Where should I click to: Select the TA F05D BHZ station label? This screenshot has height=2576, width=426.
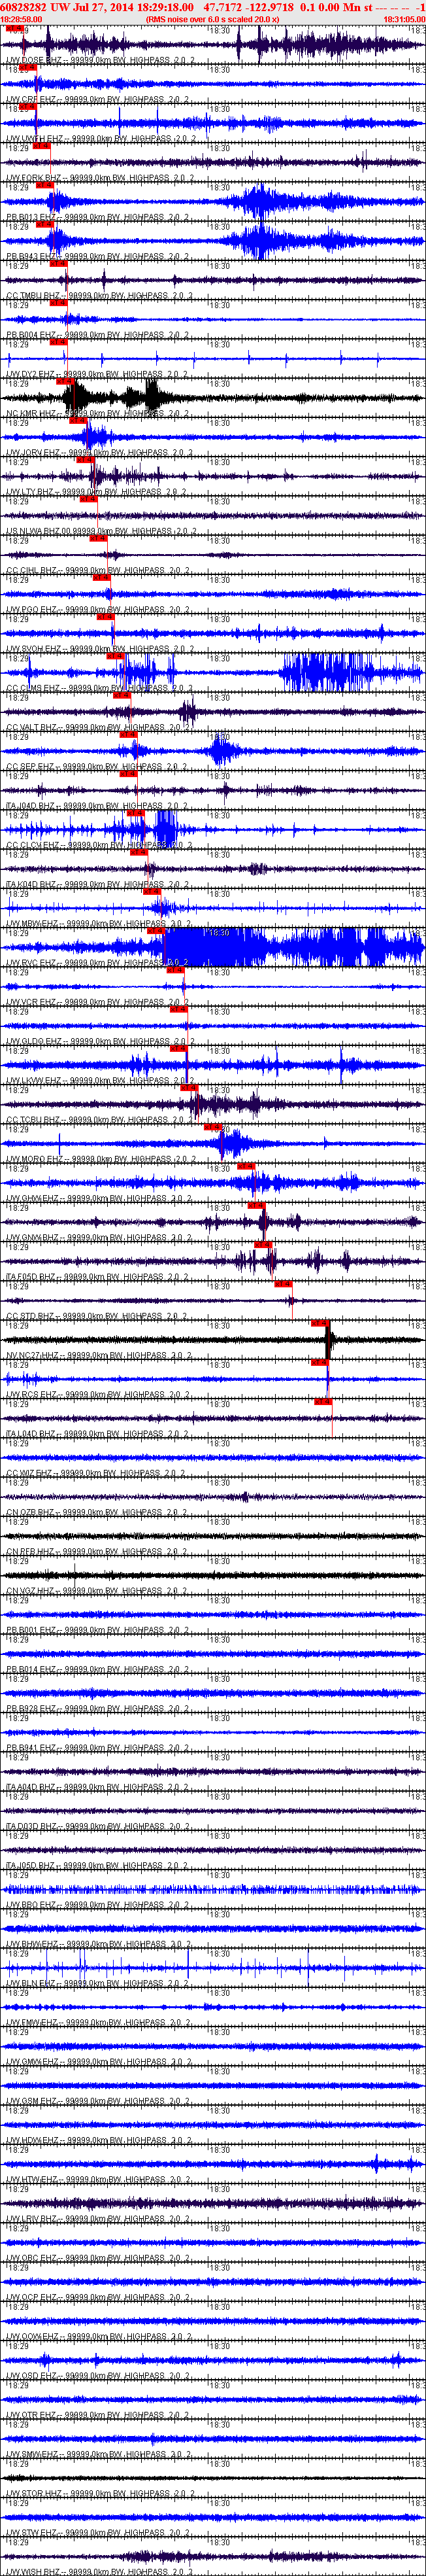[x=100, y=1276]
